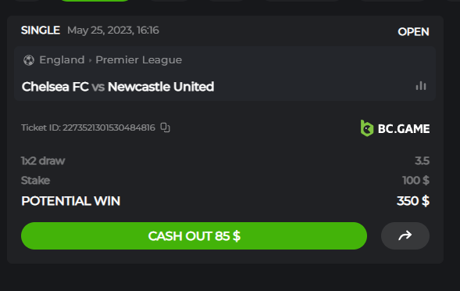This screenshot has width=460, height=291.
Task: Click the 1x2 draw market label
Action: (x=43, y=161)
